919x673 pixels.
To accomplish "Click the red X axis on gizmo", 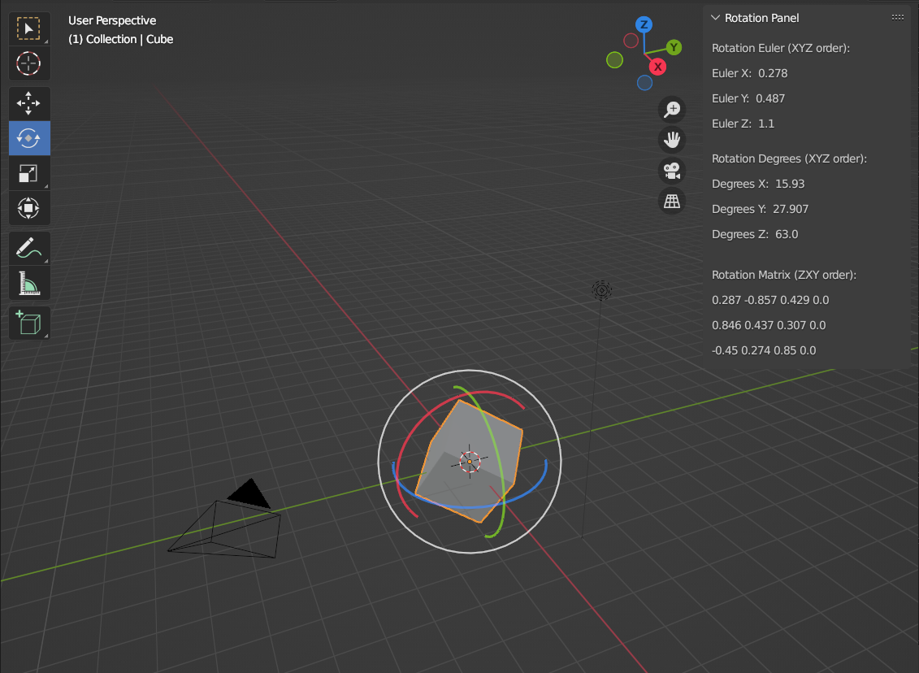I will (x=658, y=67).
